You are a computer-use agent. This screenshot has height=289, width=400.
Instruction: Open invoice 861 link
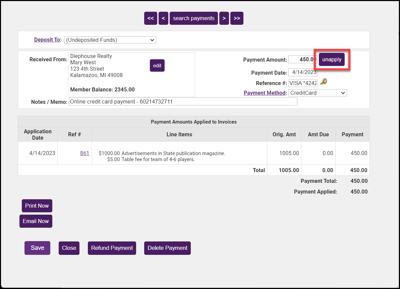pyautogui.click(x=84, y=153)
